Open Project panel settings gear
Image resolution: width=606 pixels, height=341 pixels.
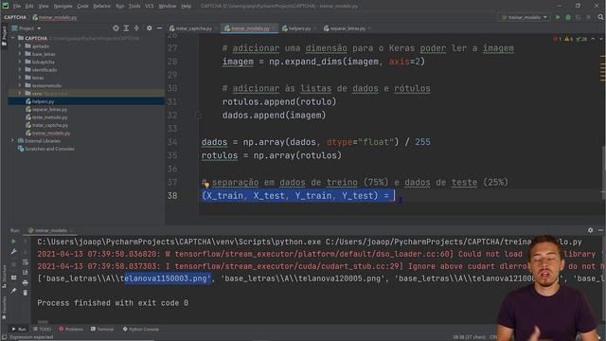[150, 28]
